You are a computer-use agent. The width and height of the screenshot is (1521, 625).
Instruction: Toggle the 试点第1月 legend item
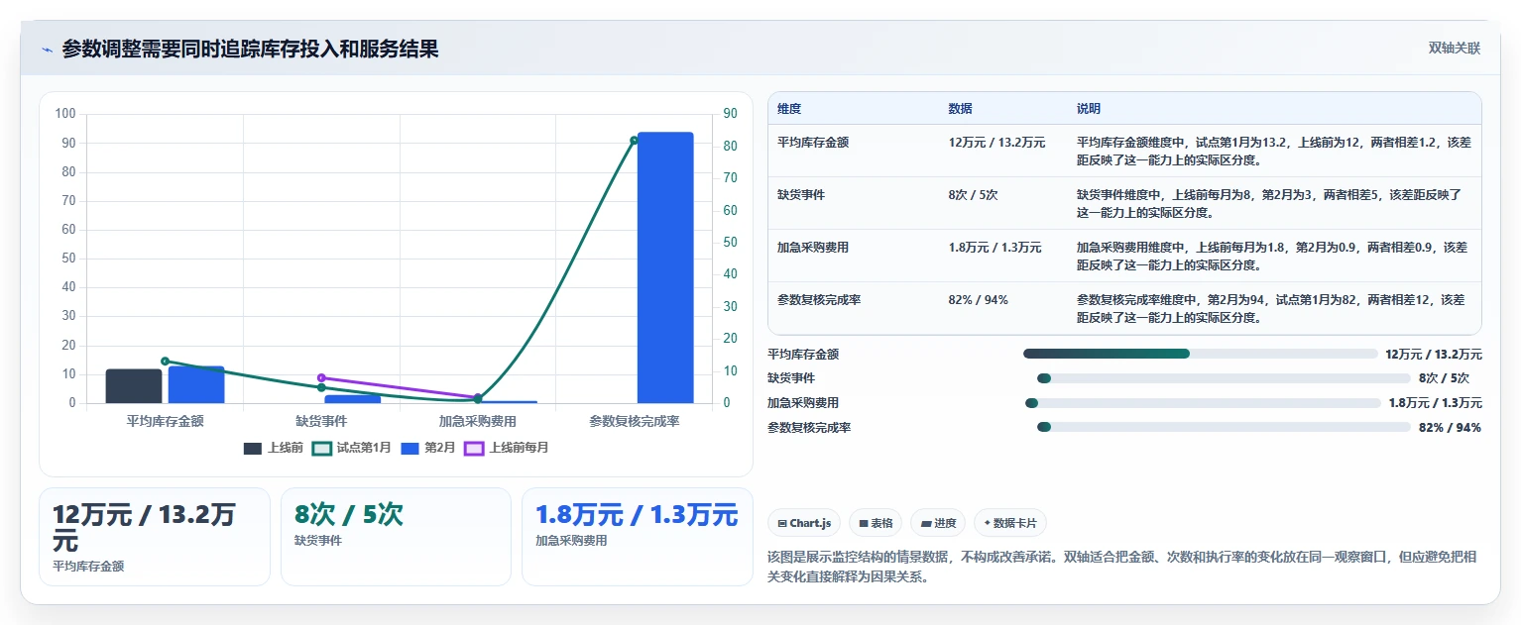352,448
